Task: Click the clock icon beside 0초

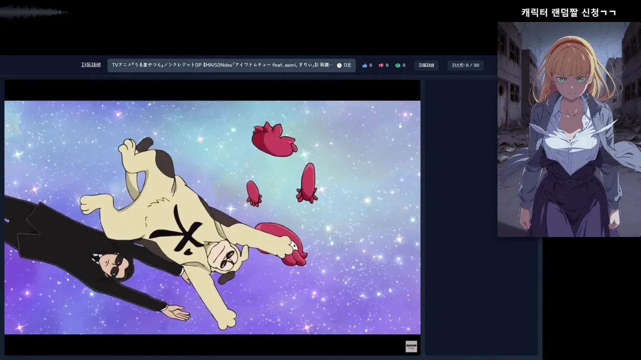Action: (x=339, y=65)
